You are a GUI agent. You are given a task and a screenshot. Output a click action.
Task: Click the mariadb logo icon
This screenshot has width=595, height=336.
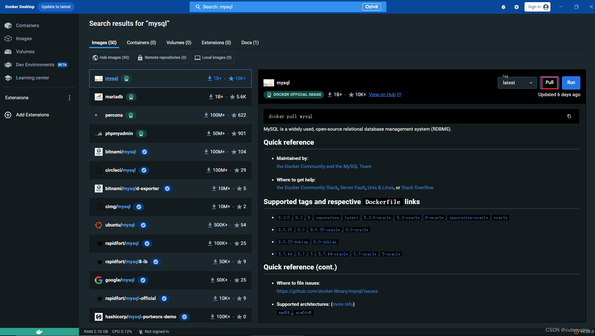[x=99, y=97]
